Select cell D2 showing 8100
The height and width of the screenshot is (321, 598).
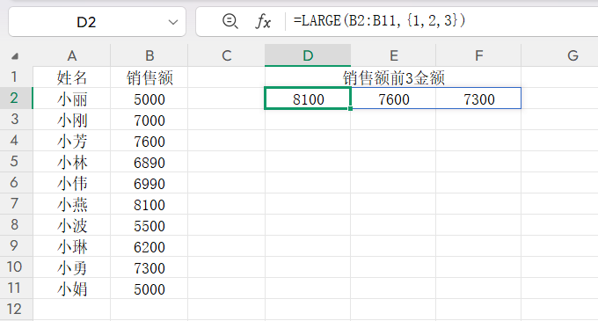(308, 98)
